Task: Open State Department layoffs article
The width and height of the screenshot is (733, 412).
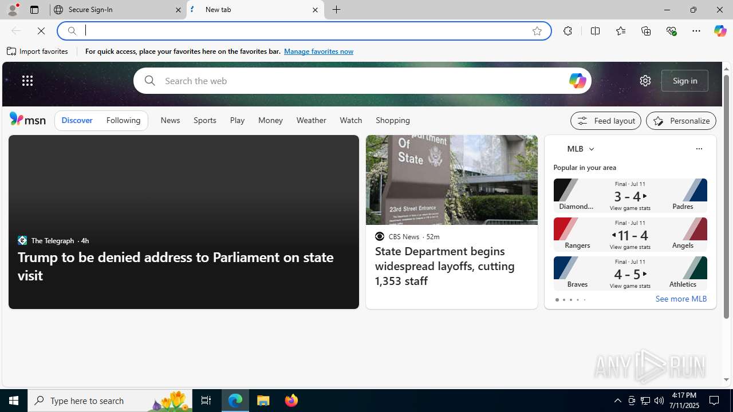Action: [x=445, y=266]
